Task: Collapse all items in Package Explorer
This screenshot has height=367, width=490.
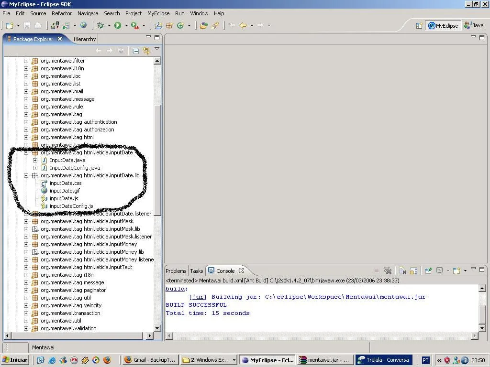Action: (x=136, y=51)
